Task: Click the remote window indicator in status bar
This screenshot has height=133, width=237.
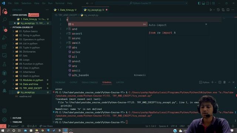Action: tap(3, 126)
